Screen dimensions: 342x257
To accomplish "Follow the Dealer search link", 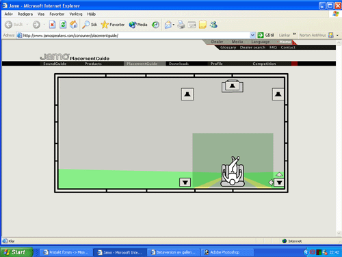I will (252, 47).
